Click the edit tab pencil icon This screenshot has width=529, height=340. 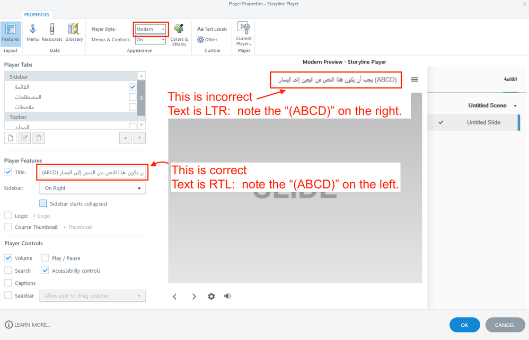(x=24, y=138)
